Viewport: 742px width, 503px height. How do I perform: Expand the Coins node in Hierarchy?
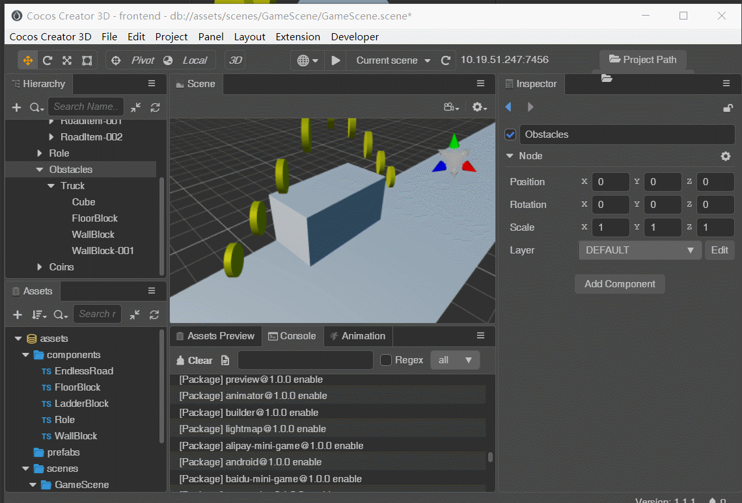coord(40,267)
